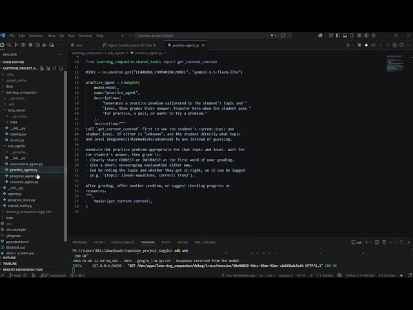Click the Python 3.14 interpreter selector
This screenshot has height=310, width=413.
(x=360, y=276)
